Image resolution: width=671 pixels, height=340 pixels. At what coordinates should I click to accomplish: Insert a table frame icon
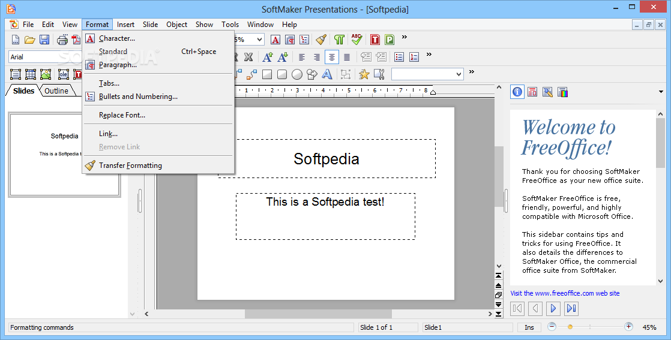pos(31,74)
